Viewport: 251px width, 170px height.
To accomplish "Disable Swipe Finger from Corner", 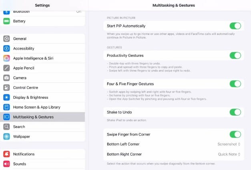I will tap(235, 134).
